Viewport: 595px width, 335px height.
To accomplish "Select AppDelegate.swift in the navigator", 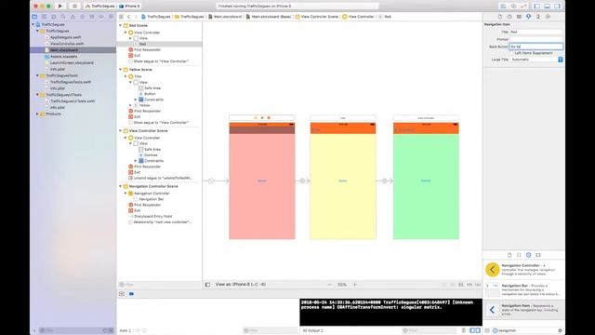I will coord(65,37).
